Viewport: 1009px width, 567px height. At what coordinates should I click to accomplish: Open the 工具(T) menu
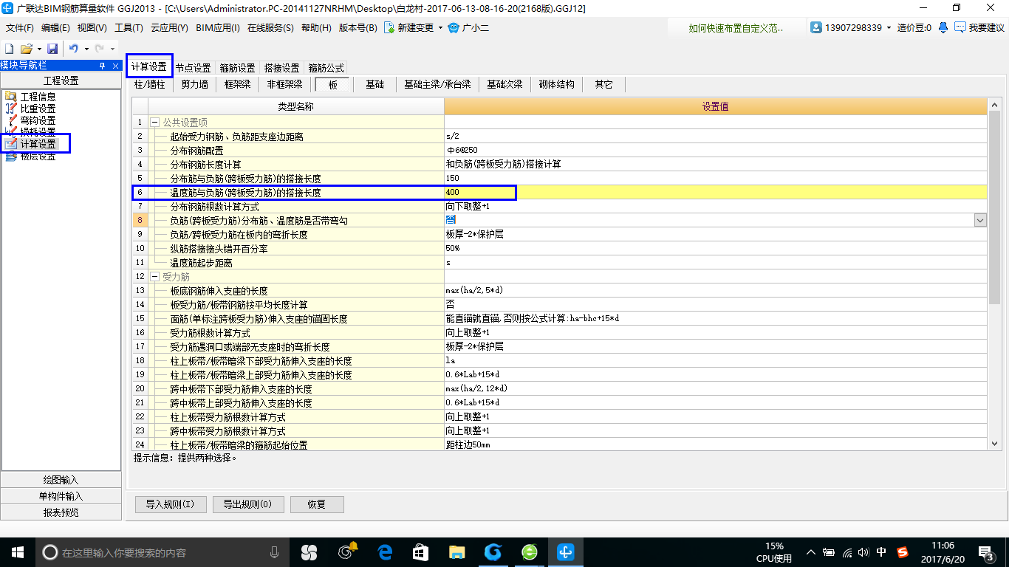(x=129, y=27)
